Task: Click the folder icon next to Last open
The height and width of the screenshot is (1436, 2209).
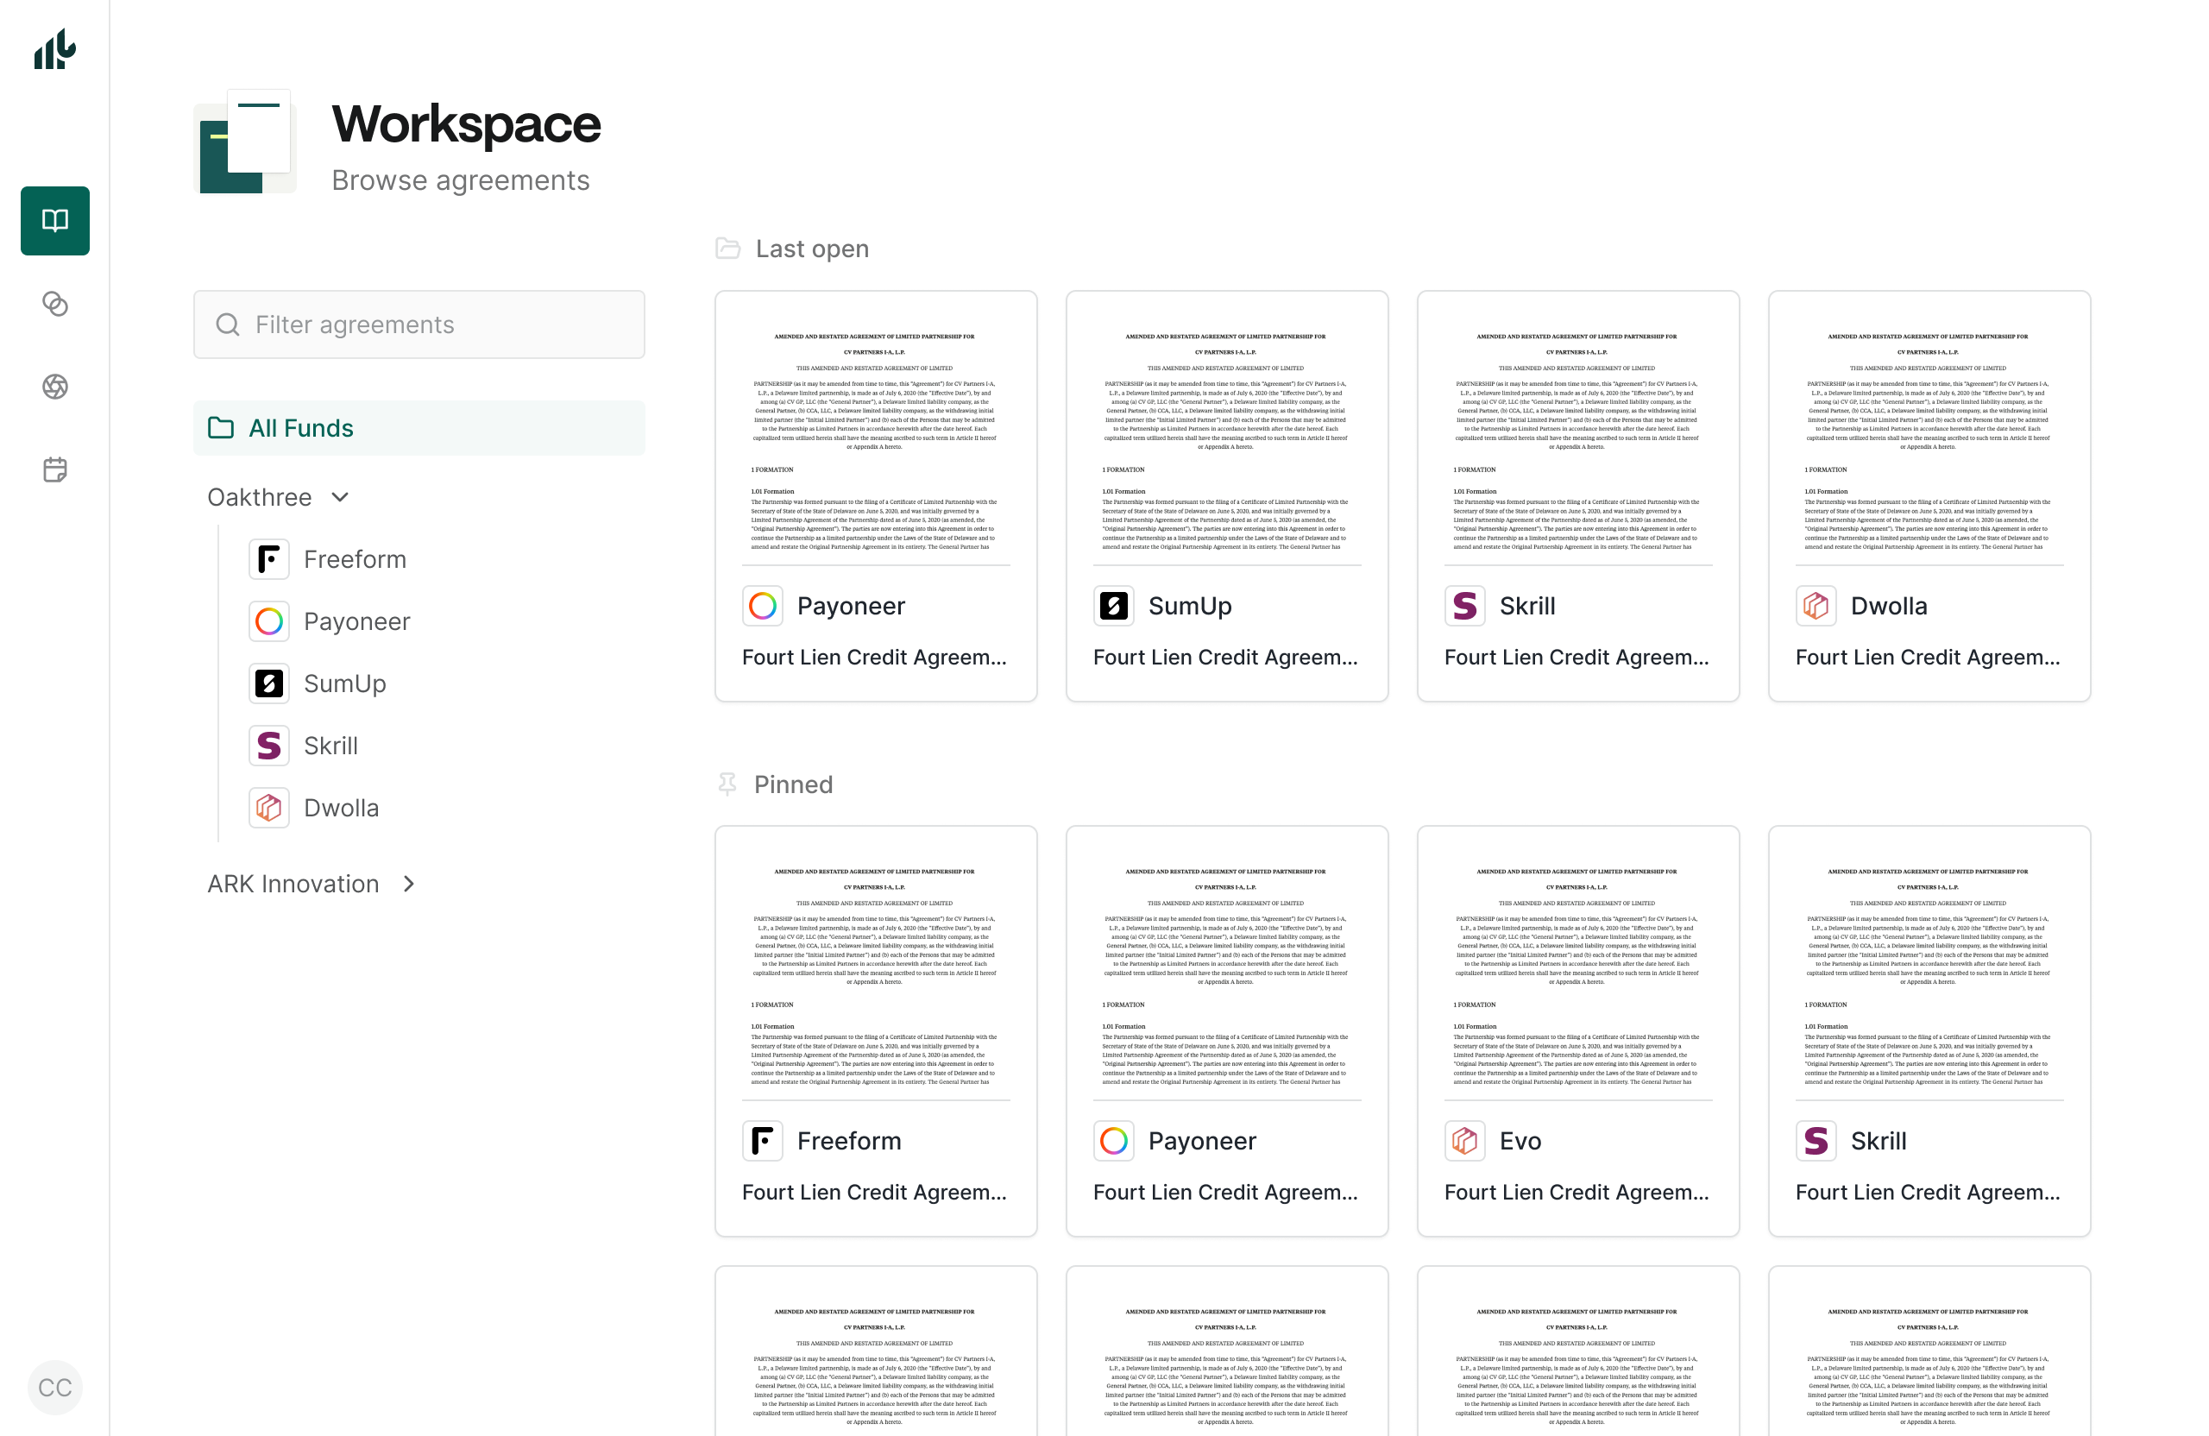Action: [727, 248]
